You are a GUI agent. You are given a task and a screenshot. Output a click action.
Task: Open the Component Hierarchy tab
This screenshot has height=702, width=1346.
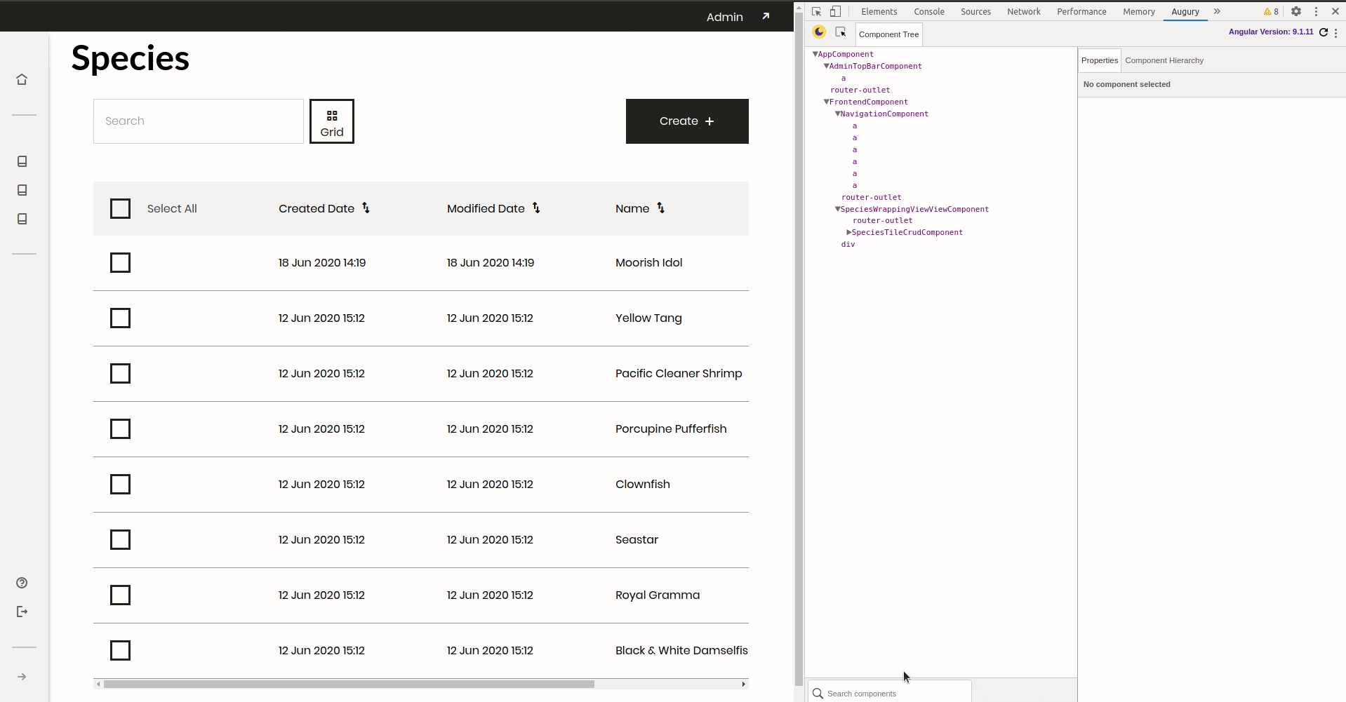click(1164, 60)
